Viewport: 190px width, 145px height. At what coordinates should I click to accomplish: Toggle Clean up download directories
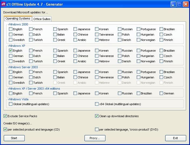tap(97, 116)
